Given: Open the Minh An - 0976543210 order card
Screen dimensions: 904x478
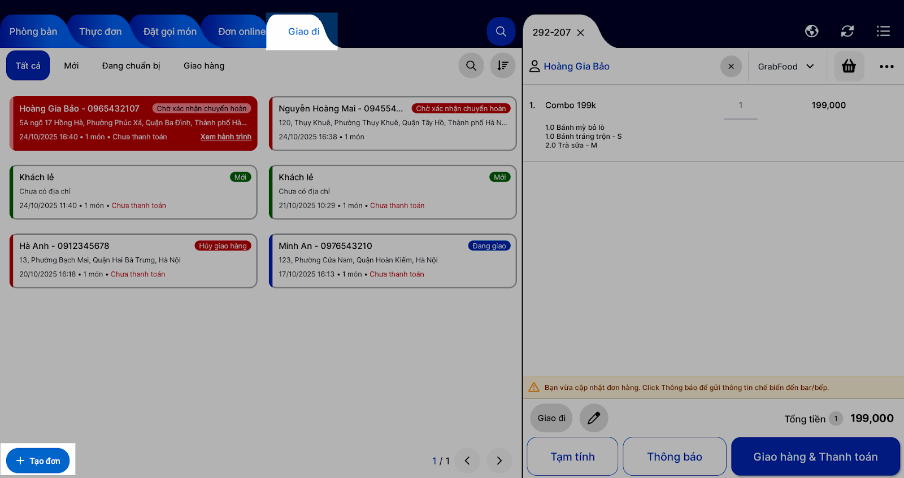Looking at the screenshot, I should coord(393,261).
